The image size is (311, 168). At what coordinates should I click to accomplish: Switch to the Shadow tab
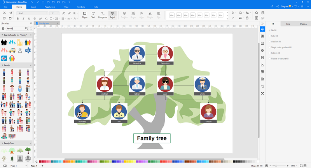coord(303,24)
